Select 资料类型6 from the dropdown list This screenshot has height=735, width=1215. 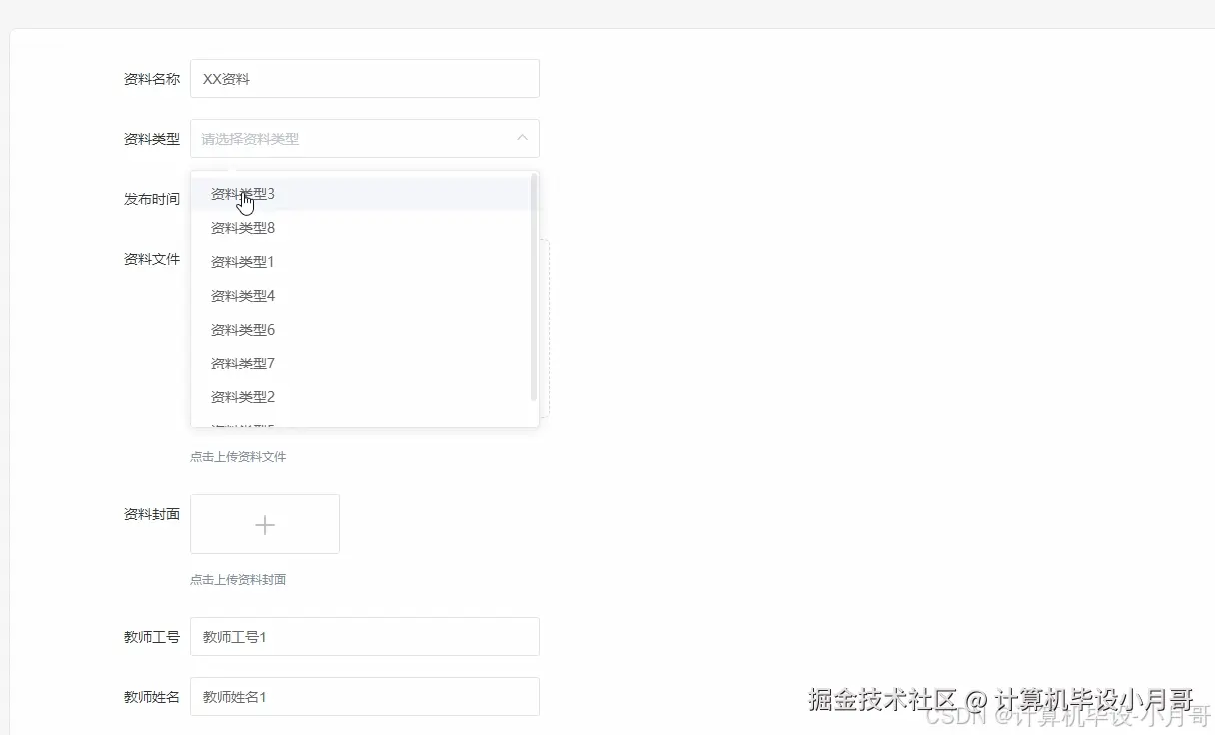[242, 329]
